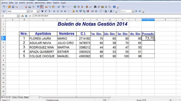Open Background Color dropdown arrow

coord(109,11)
